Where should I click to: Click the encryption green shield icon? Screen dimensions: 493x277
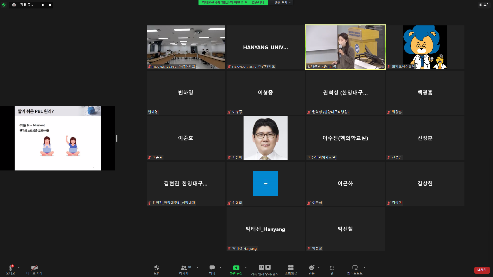(4, 5)
